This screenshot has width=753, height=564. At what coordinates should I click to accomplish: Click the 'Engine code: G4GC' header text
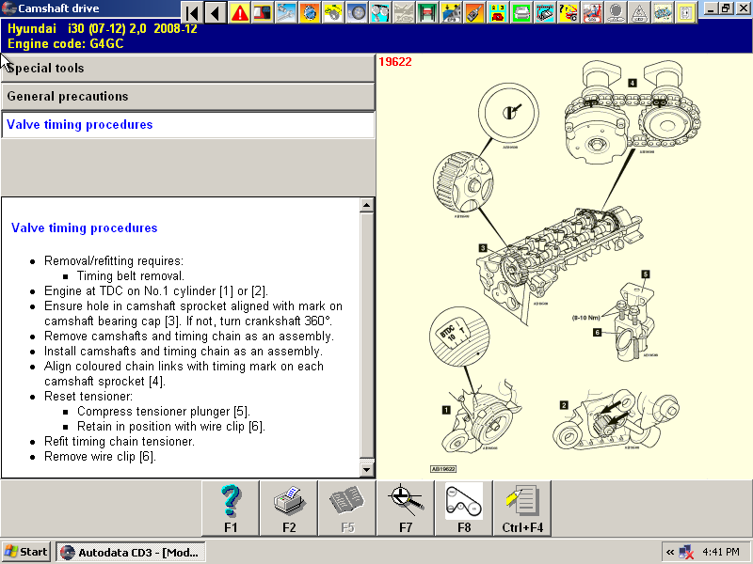pos(65,43)
